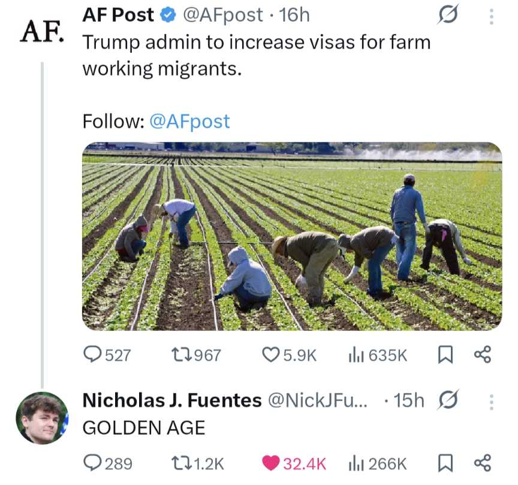Unlike the GOLDEN AGE reply
The width and height of the screenshot is (518, 485).
point(272,463)
